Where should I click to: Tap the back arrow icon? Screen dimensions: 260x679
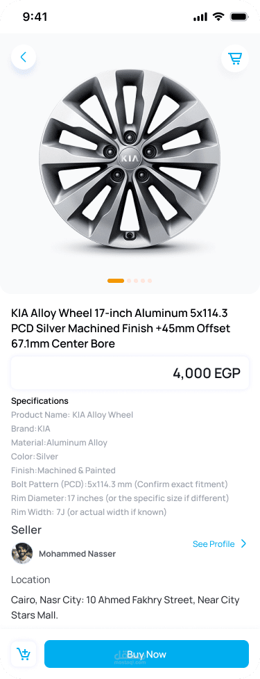(x=24, y=57)
